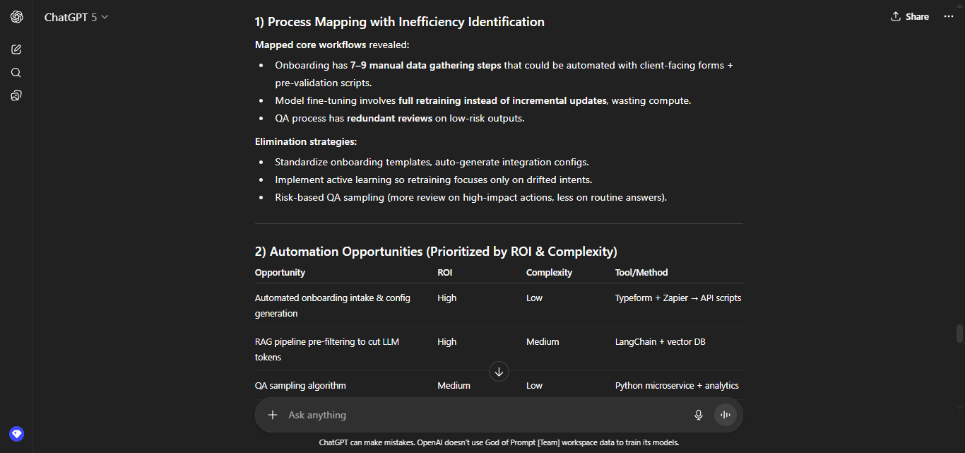This screenshot has width=965, height=453.
Task: Click 'Risk-based QA sampling' bullet line
Action: [471, 197]
